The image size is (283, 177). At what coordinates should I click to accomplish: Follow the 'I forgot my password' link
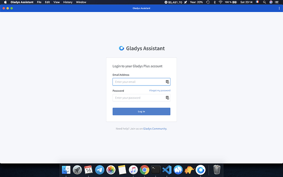click(160, 90)
